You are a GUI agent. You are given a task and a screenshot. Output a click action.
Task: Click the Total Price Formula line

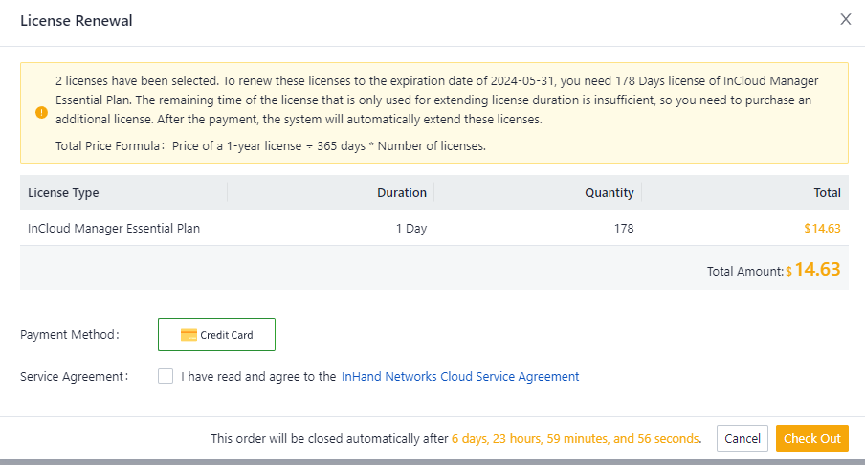point(271,146)
